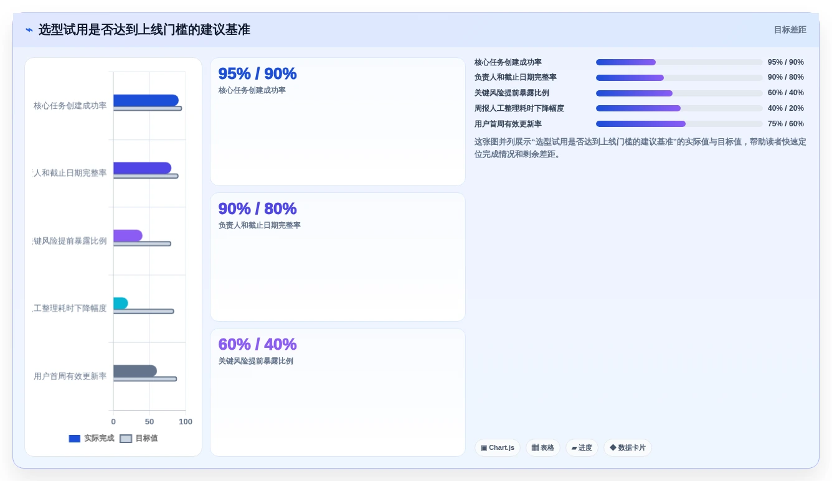Click the cyan 周报人工整理耗时下降幅度 actual bar
This screenshot has width=832, height=481.
[x=121, y=303]
